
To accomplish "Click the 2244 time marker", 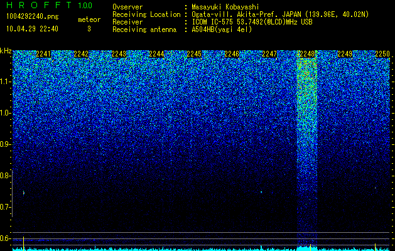I will (x=156, y=54).
